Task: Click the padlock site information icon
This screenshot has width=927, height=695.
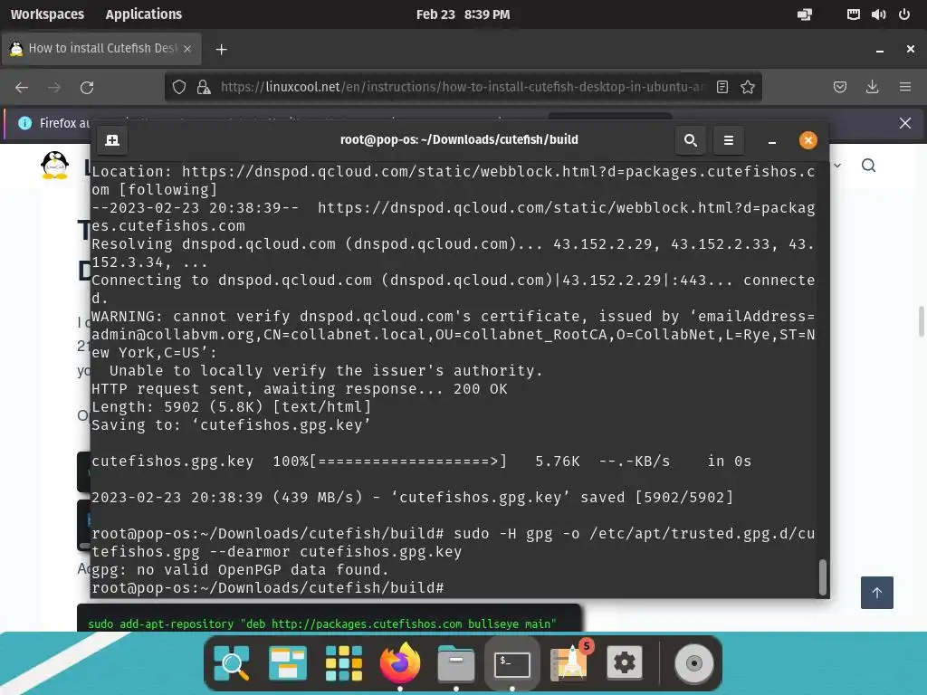Action: pyautogui.click(x=204, y=88)
